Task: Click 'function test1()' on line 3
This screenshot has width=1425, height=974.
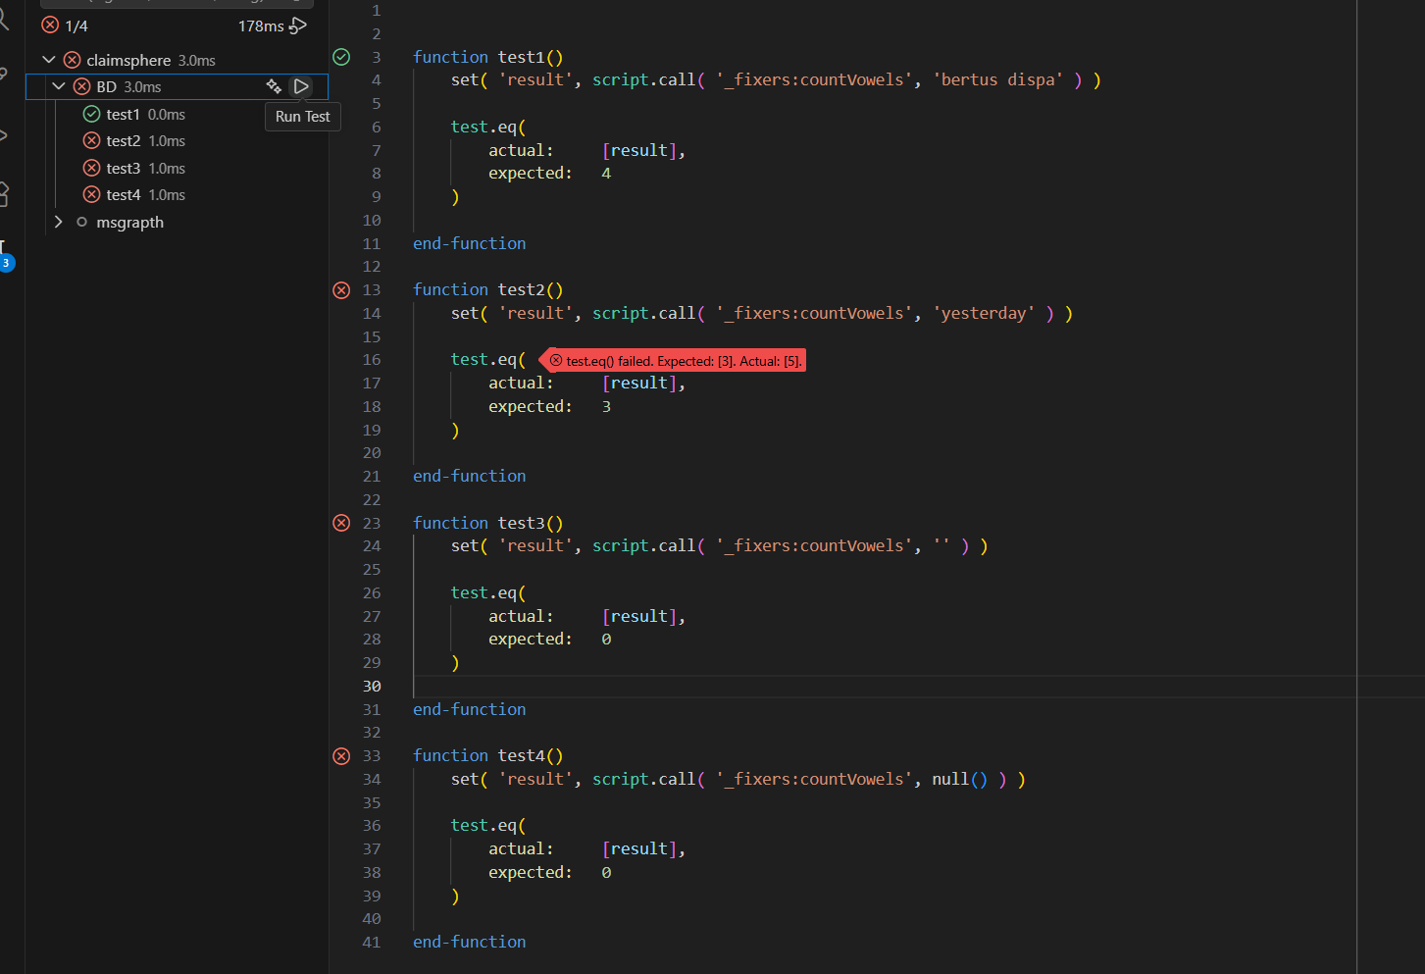Action: tap(488, 57)
